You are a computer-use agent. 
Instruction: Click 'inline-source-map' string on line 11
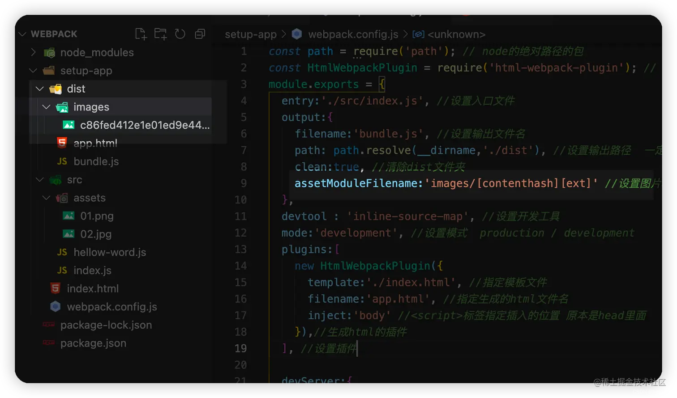pyautogui.click(x=407, y=216)
